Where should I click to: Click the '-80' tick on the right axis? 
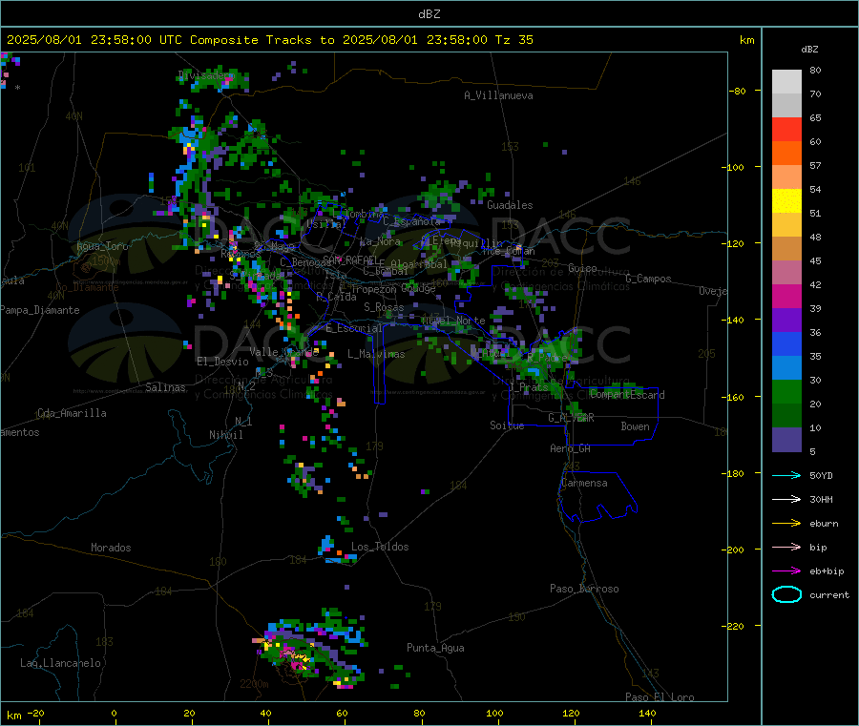738,91
